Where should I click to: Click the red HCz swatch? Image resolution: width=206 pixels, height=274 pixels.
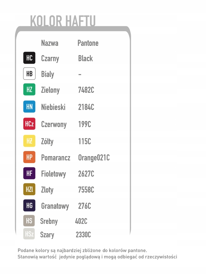29,124
